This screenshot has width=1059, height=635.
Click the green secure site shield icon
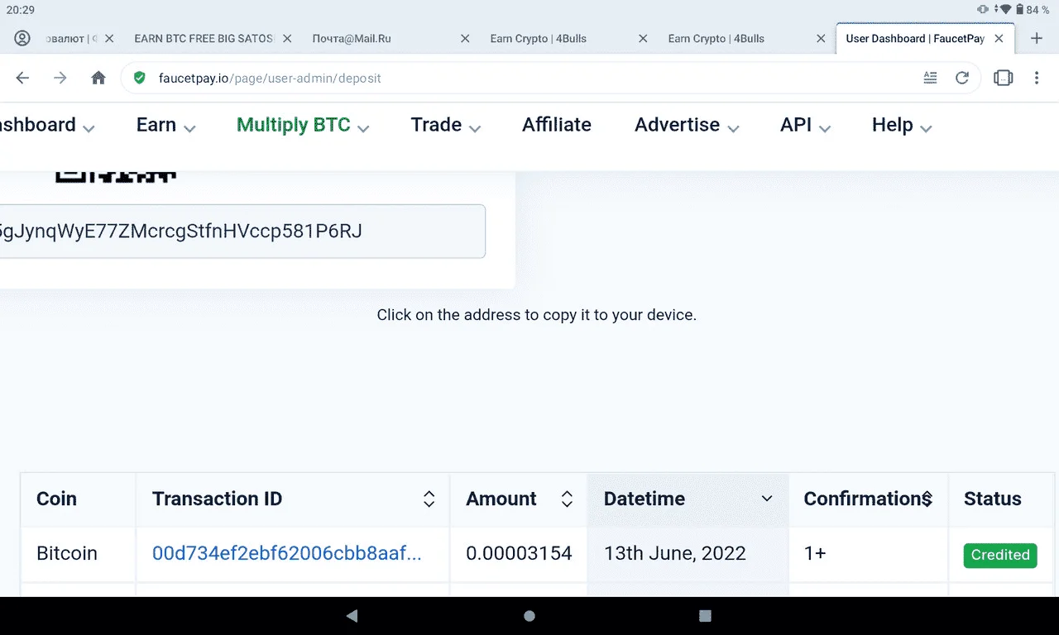pyautogui.click(x=140, y=78)
